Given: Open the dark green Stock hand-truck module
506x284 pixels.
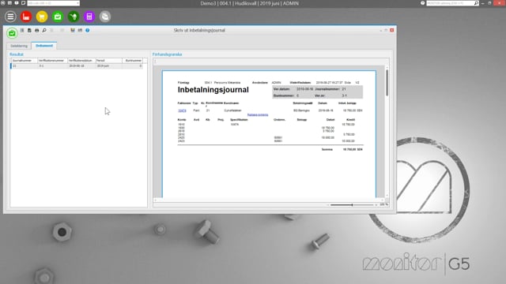Looking at the screenshot, I should tap(74, 17).
